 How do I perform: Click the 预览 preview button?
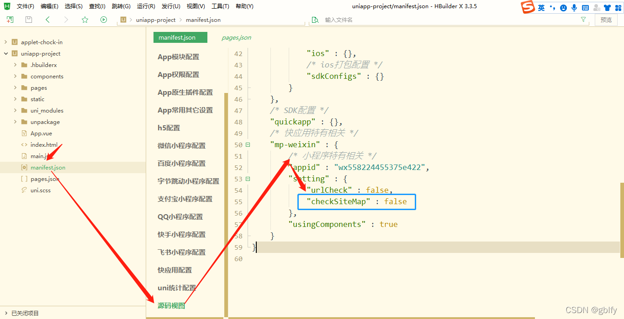(606, 20)
